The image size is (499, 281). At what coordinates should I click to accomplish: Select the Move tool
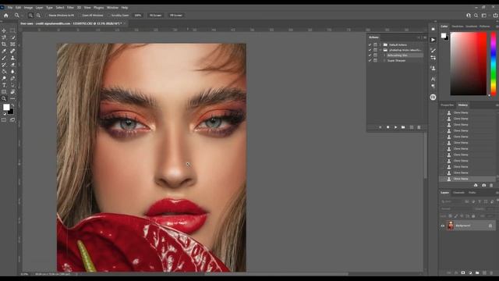[4, 30]
